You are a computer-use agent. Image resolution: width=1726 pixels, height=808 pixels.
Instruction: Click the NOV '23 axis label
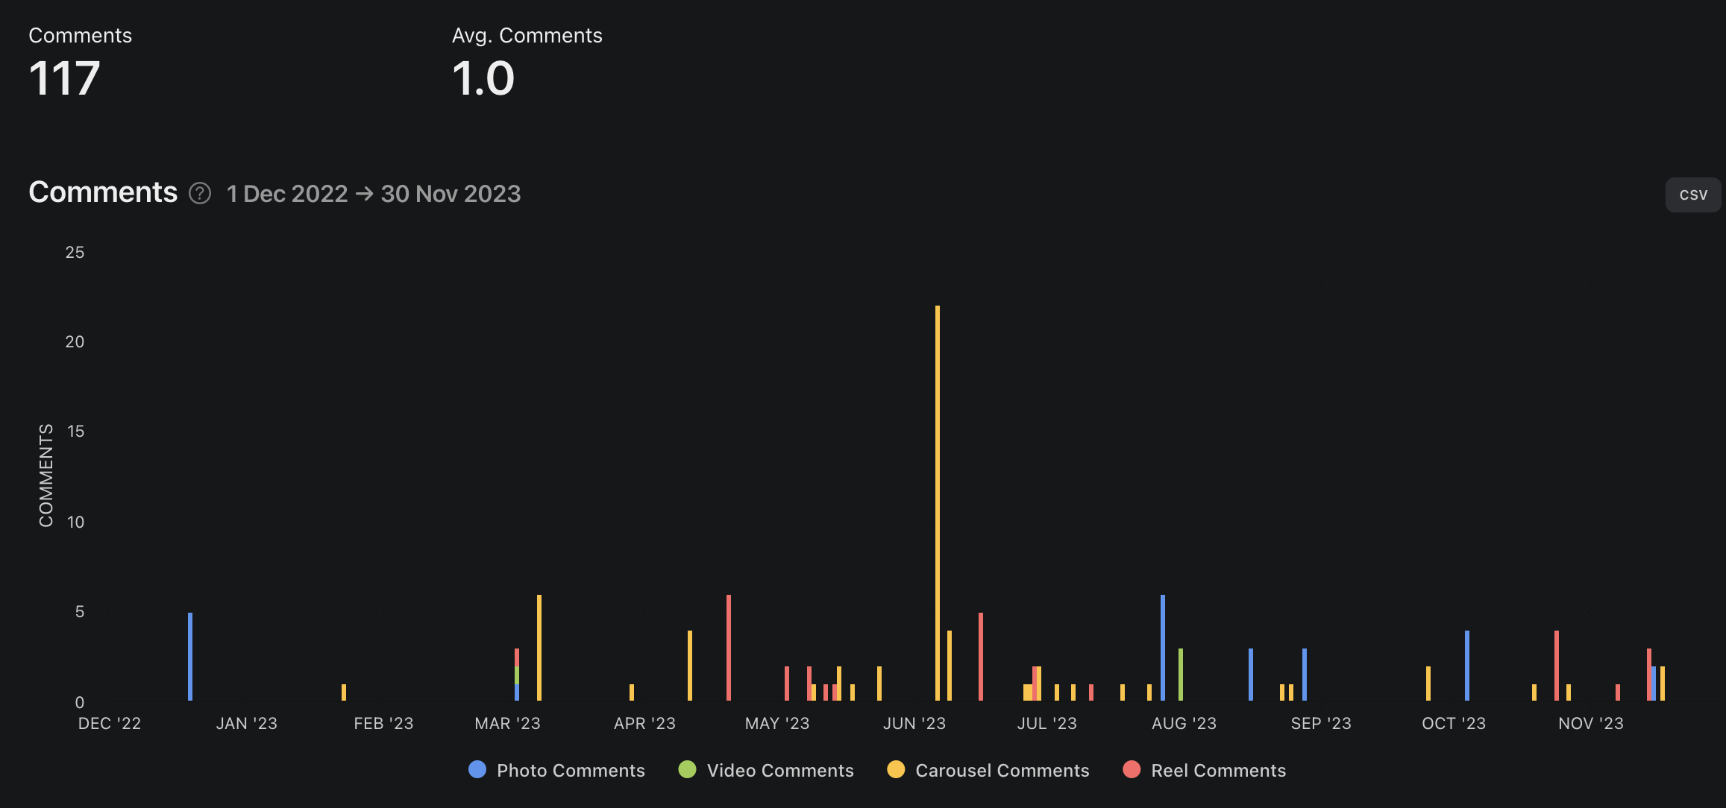pos(1590,723)
